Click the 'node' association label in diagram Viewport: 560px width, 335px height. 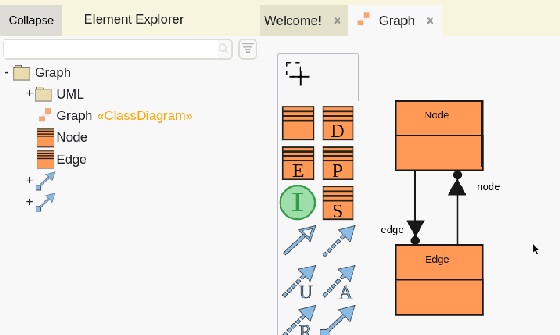(488, 187)
